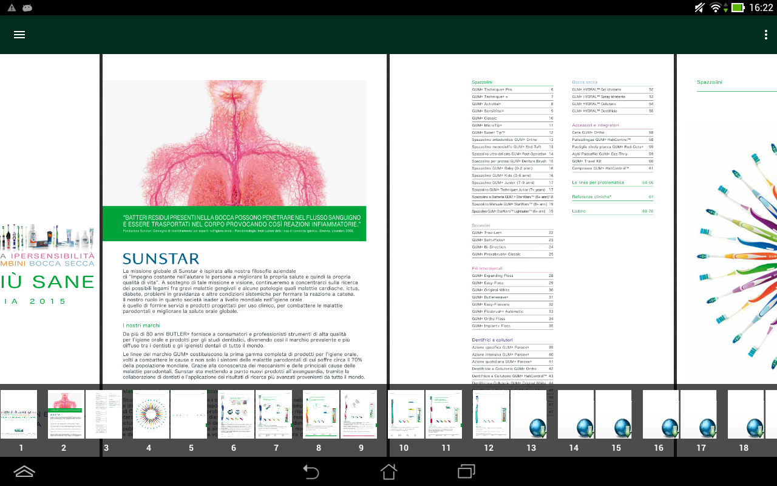The height and width of the screenshot is (486, 777).
Task: Click the SUNSTAR heading on the page
Action: 161,259
